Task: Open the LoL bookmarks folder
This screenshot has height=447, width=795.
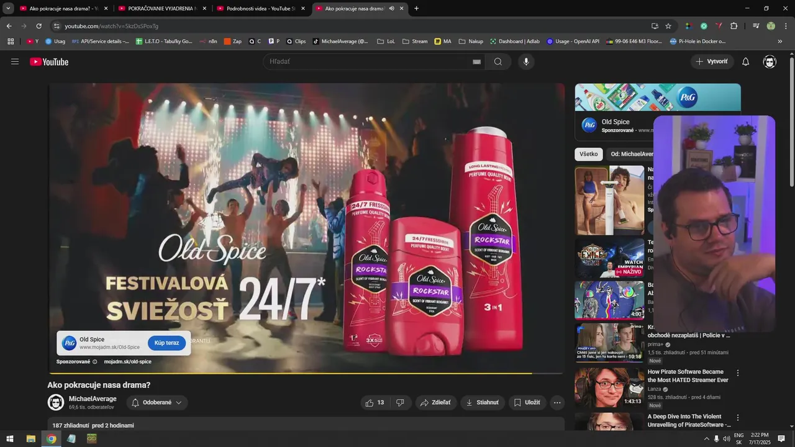Action: pyautogui.click(x=386, y=42)
